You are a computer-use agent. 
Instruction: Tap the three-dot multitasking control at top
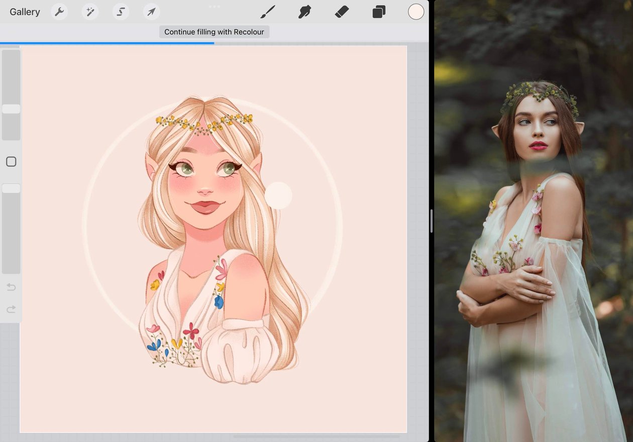215,7
